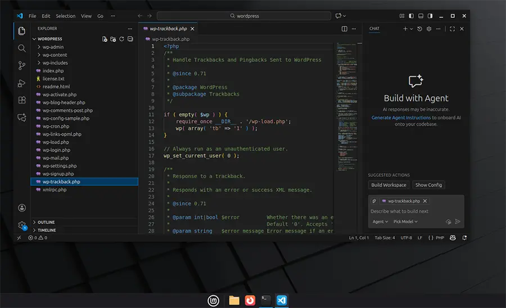The height and width of the screenshot is (308, 506).
Task: Open Copilot status icon in status bar
Action: coord(453,238)
